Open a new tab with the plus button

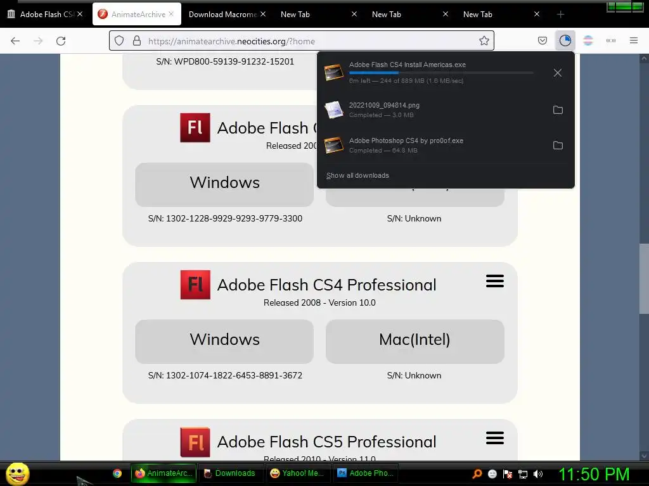point(560,15)
